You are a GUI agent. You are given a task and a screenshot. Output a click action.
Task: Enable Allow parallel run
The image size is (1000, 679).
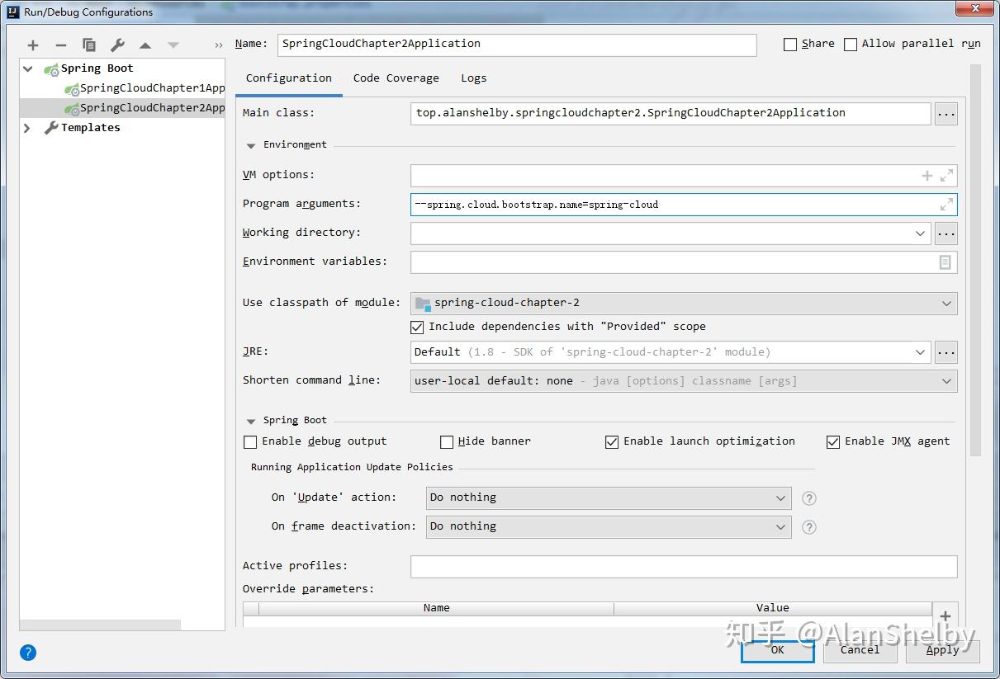point(851,43)
